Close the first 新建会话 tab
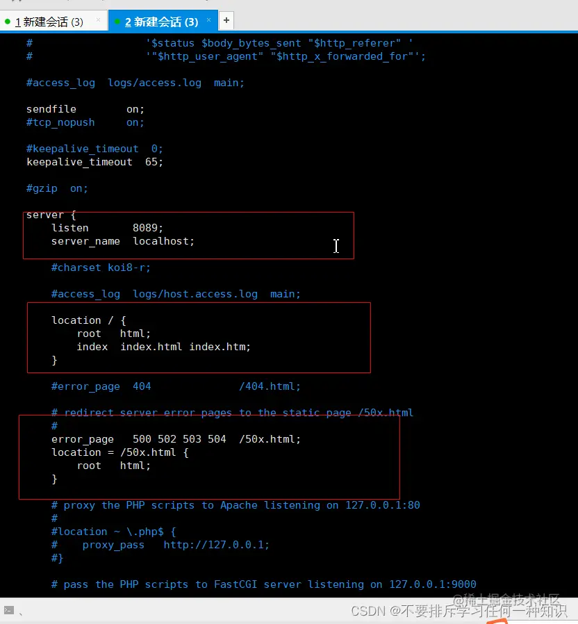578x624 pixels. pos(98,20)
